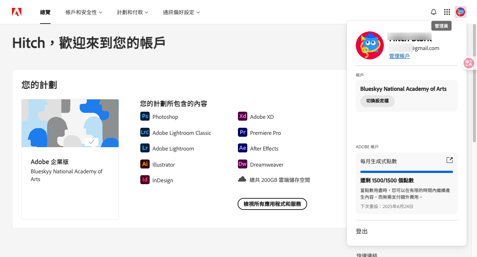The image size is (477, 257).
Task: Click the Premiere Pro icon
Action: (x=242, y=132)
